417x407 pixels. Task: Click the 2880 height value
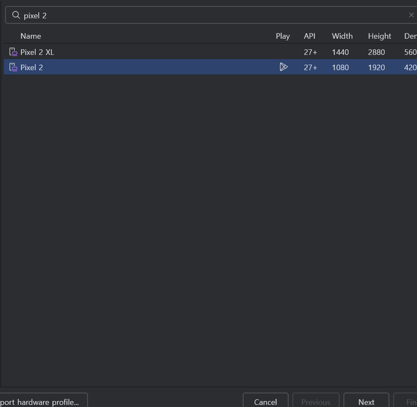pyautogui.click(x=376, y=52)
